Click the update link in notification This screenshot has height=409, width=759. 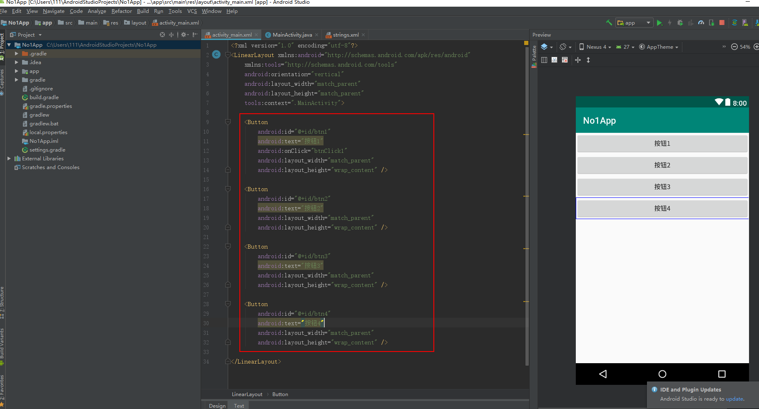(734, 399)
